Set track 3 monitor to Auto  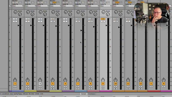click(29, 2)
